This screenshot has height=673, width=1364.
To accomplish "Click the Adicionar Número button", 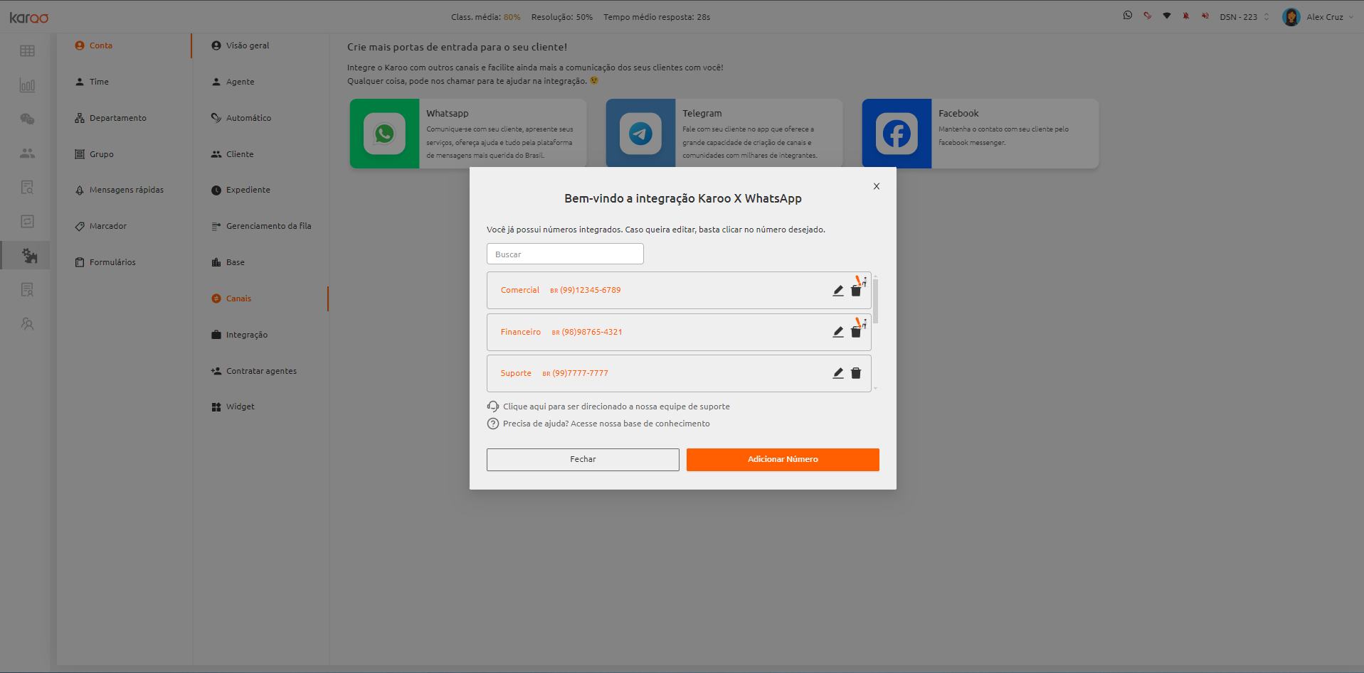I will pos(783,460).
